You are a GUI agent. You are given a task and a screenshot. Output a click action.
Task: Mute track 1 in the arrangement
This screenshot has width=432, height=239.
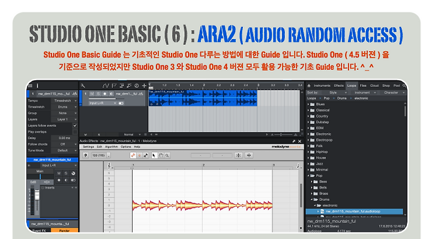click(x=92, y=94)
